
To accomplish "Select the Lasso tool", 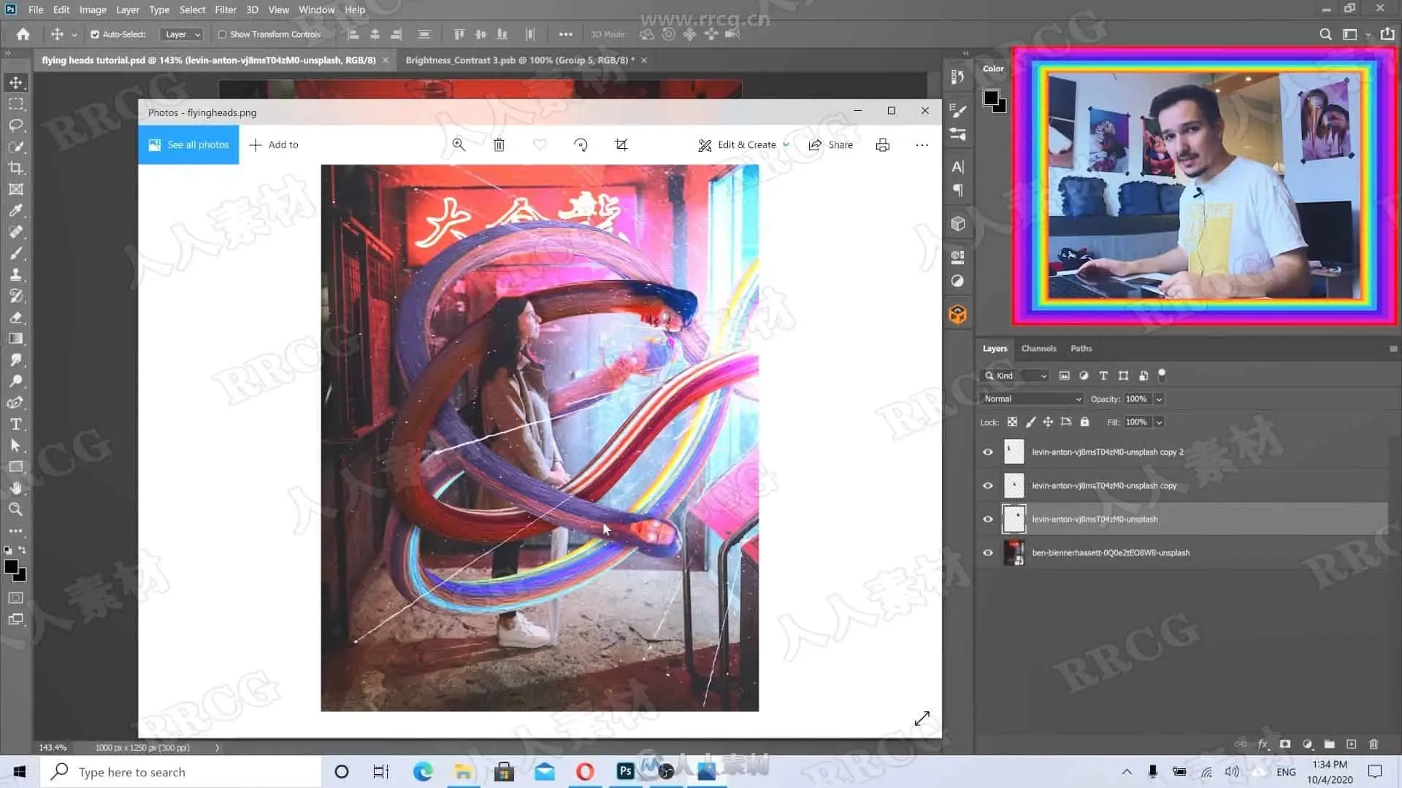I will coord(16,125).
